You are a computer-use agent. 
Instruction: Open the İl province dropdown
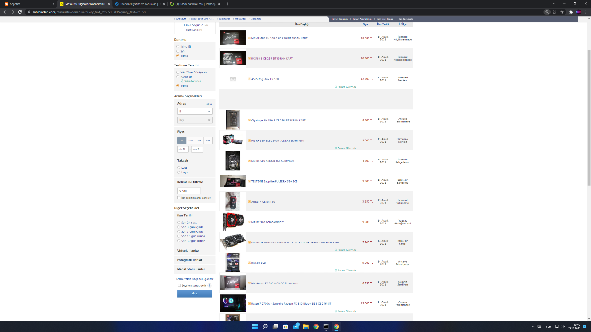tap(195, 111)
